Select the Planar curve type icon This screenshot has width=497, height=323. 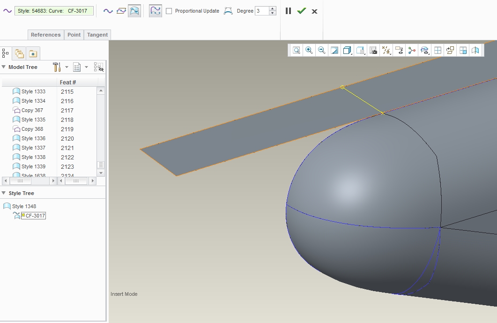tap(121, 11)
